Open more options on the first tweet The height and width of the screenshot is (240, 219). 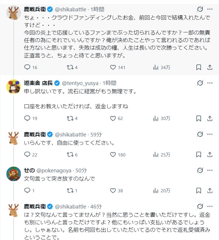pos(210,9)
